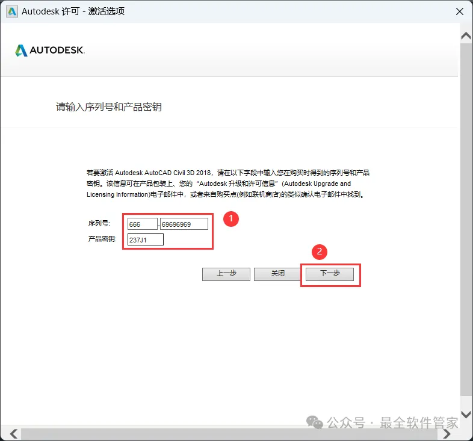Focus the product key field 237J1
This screenshot has height=441, width=473.
pyautogui.click(x=146, y=239)
